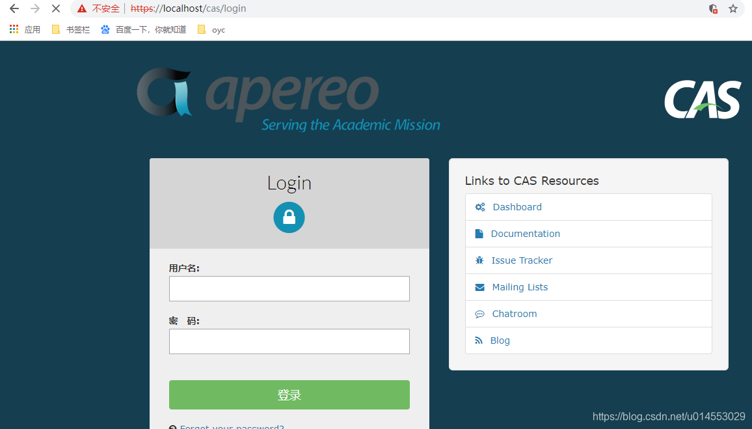Click the file icon beside Documentation

tap(479, 234)
